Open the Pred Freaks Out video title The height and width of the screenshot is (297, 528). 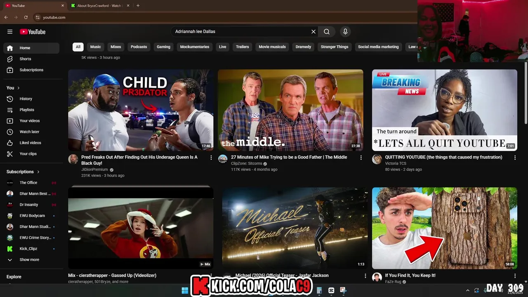pos(139,160)
